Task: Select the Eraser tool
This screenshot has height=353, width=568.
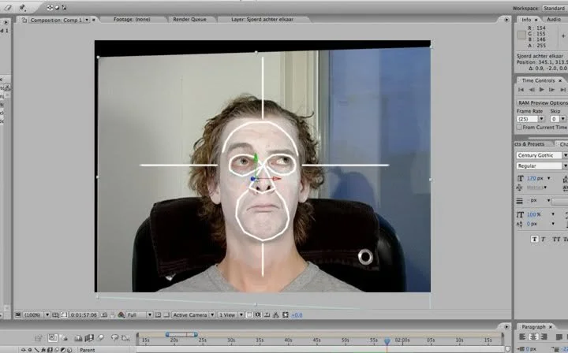Action: point(7,7)
